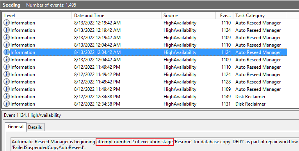
Task: Click event ID '1128' in the list
Action: 226,82
